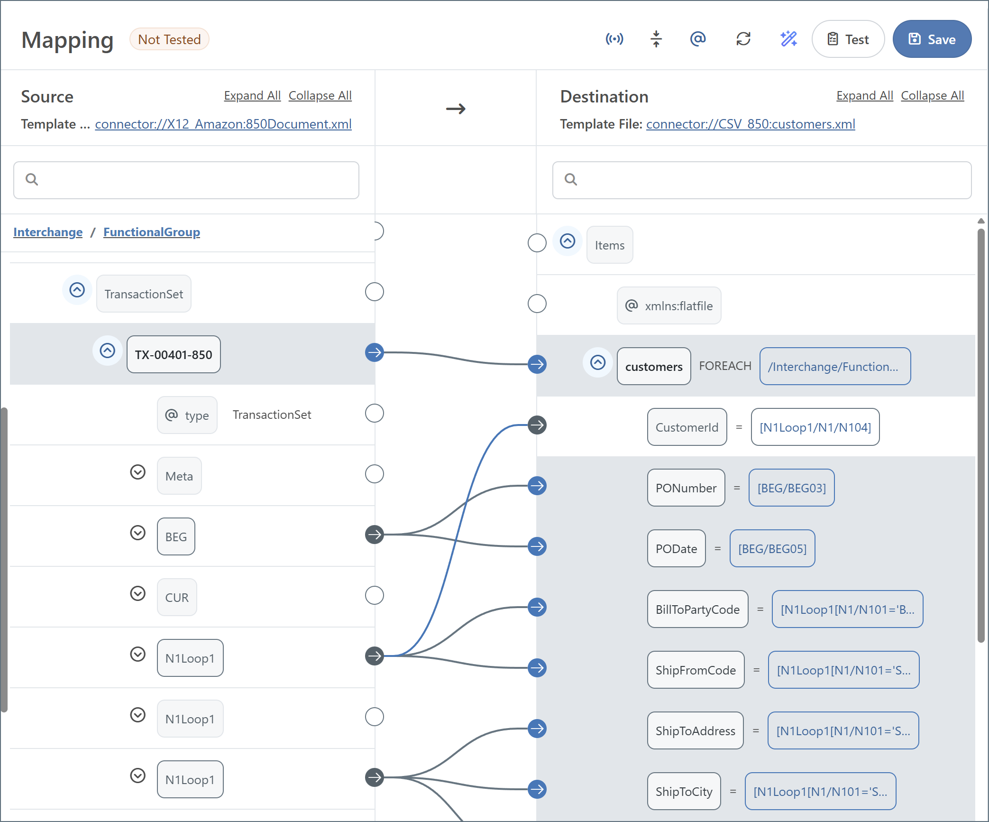Toggle the empty connector circle beside CUR
Screen dimensions: 989x822
[x=375, y=595]
